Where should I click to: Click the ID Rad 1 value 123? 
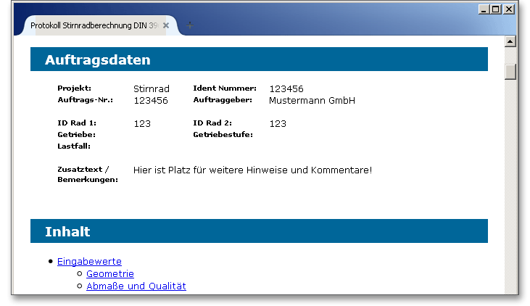coord(142,124)
